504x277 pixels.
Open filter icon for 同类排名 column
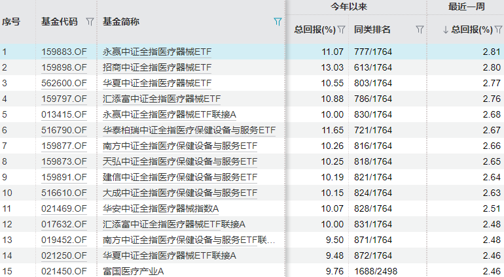point(420,30)
